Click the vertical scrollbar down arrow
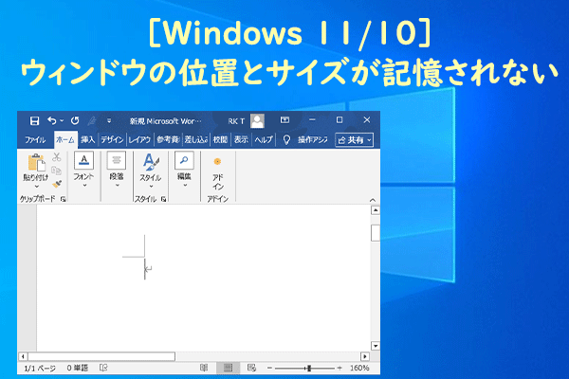Screen dimensions: 569x379 [376, 346]
